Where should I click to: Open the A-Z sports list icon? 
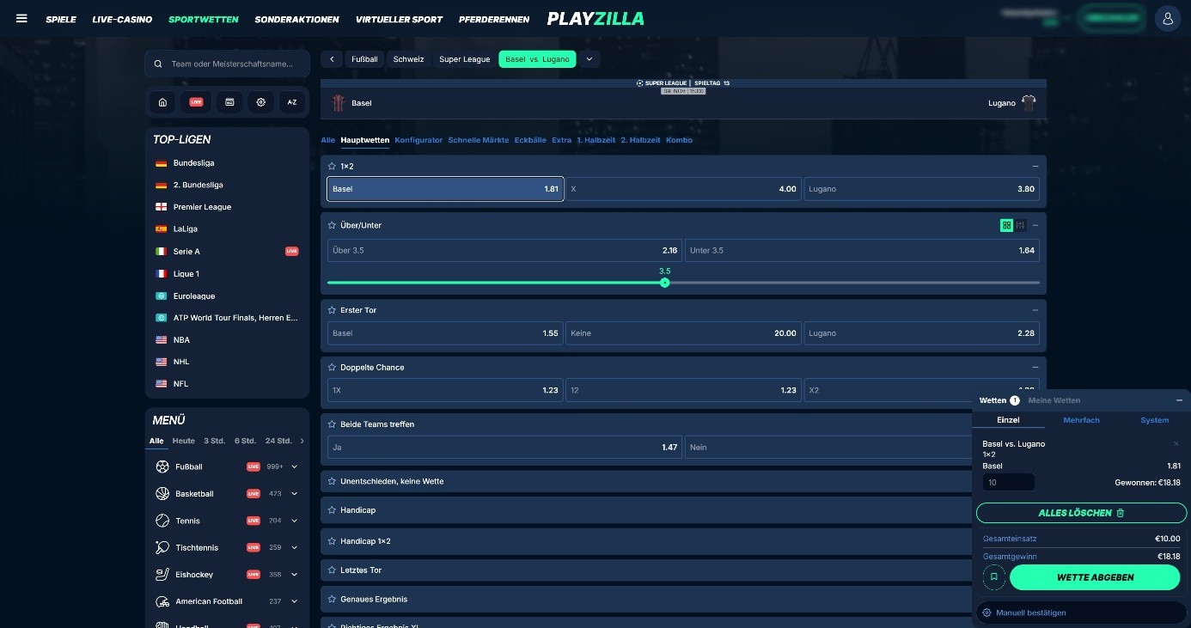coord(292,102)
